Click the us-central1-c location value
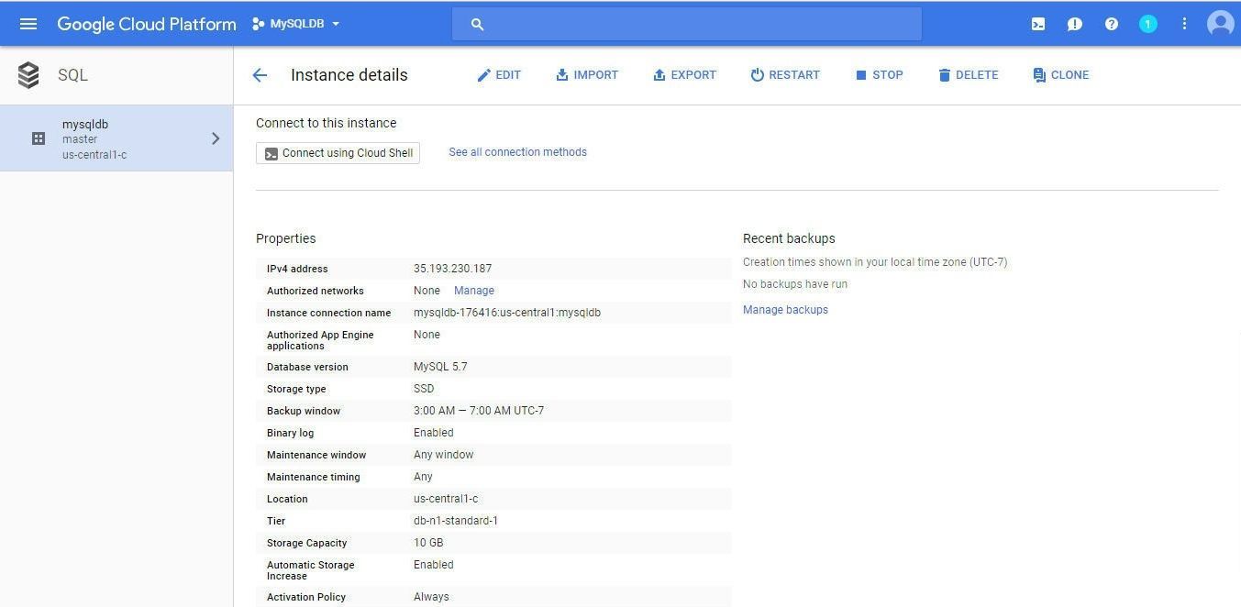Image resolution: width=1241 pixels, height=607 pixels. tap(446, 499)
